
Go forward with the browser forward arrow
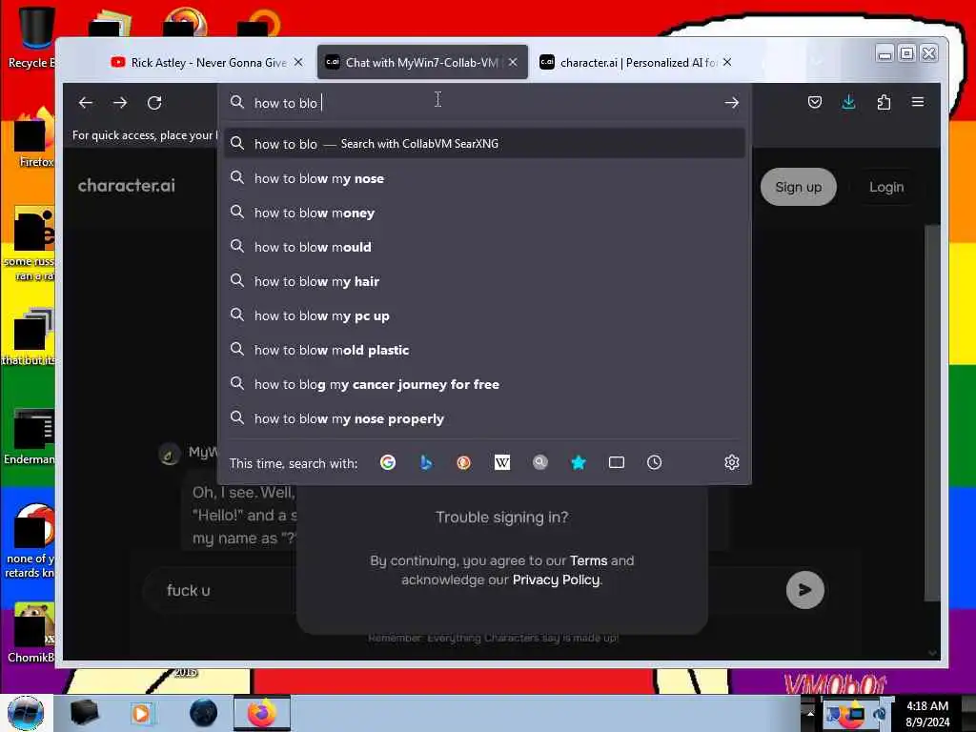pyautogui.click(x=120, y=103)
